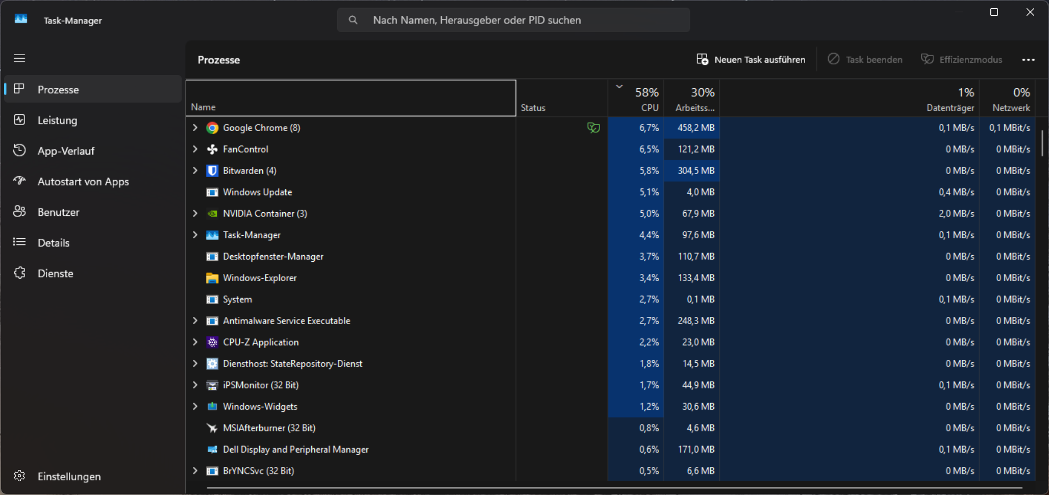The width and height of the screenshot is (1049, 495).
Task: Click the Desktopfenster-Manager process icon
Action: click(212, 257)
